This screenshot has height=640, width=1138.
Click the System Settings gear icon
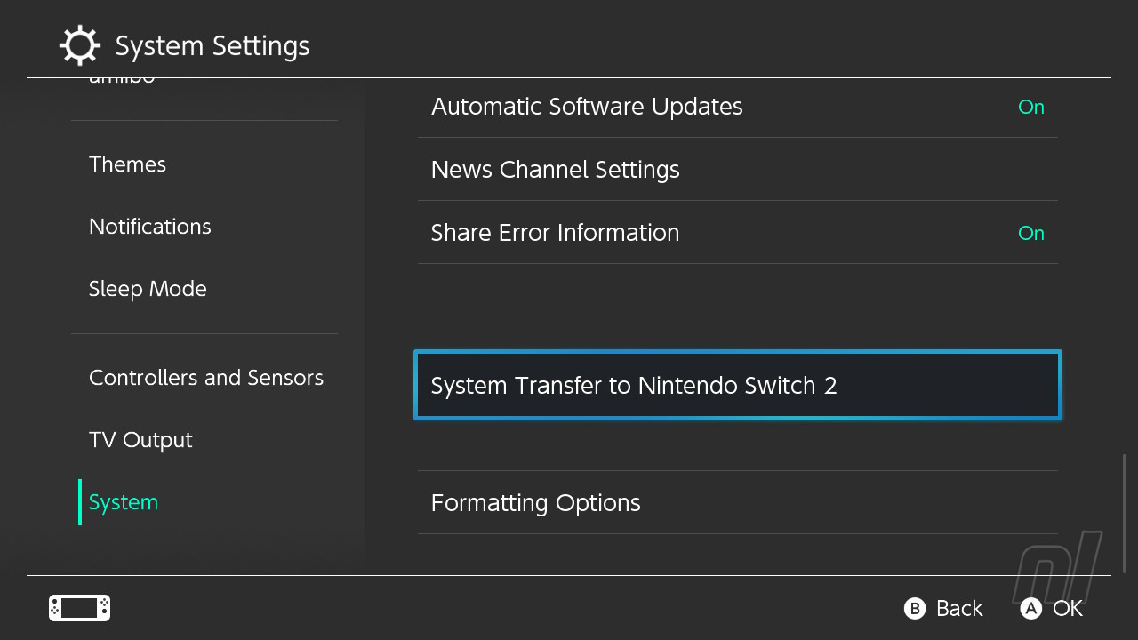click(x=80, y=45)
